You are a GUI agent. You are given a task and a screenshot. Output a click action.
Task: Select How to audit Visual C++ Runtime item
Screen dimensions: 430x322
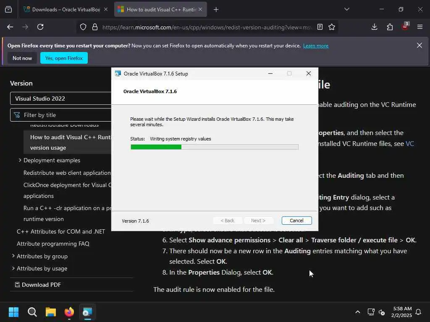pos(68,143)
